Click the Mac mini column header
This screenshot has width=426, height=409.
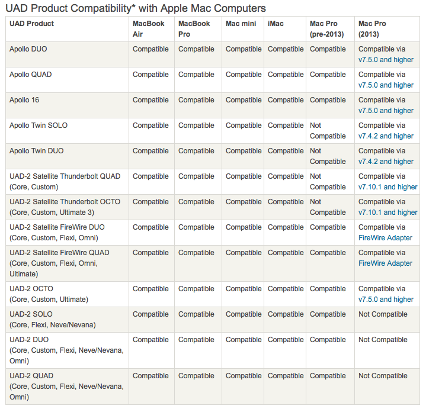[x=241, y=24]
